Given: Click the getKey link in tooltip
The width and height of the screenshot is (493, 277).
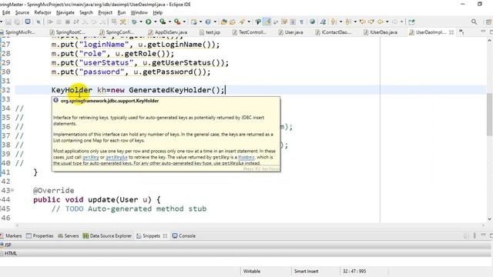Looking at the screenshot, I should [x=91, y=157].
